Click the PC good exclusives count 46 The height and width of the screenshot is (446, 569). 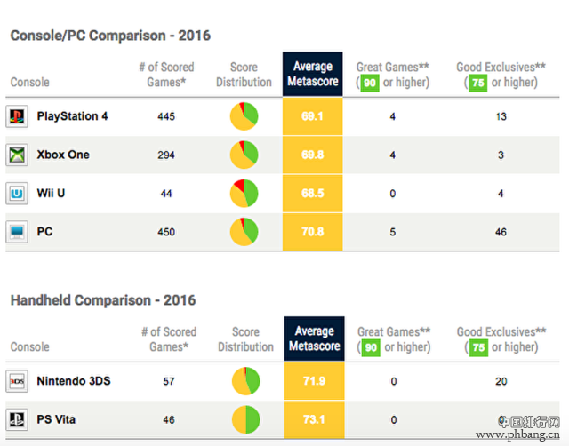point(501,233)
